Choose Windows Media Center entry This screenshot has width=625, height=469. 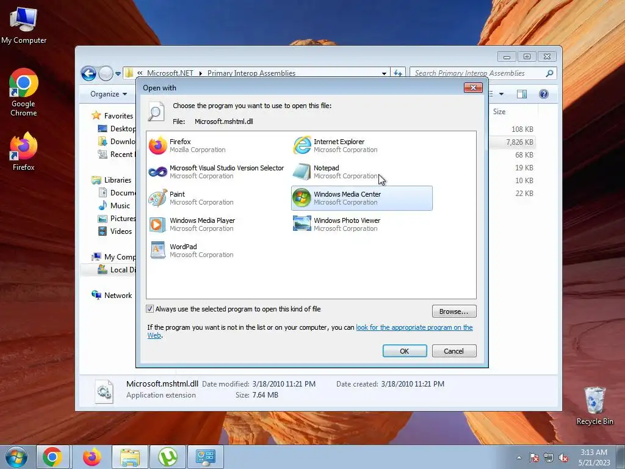point(361,198)
